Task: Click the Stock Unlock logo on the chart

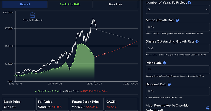Action: click(32, 17)
